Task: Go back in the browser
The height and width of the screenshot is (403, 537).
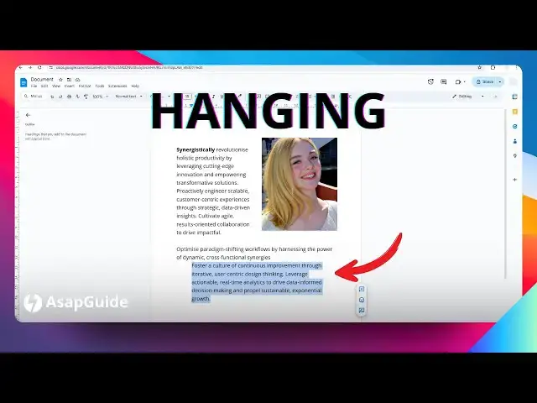Action: coord(21,67)
